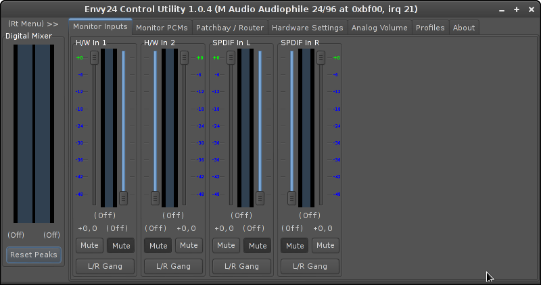Viewport: 541px width, 285px height.
Task: Enable L/R Gang for SPDIF In R
Action: [x=310, y=266]
